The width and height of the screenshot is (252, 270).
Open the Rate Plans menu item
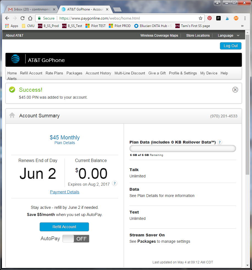[x=54, y=73]
